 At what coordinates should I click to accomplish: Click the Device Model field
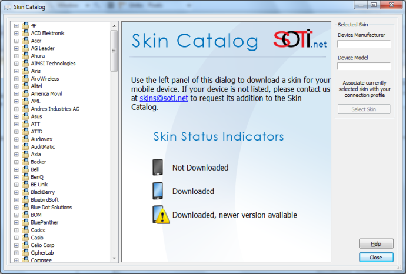pos(364,66)
